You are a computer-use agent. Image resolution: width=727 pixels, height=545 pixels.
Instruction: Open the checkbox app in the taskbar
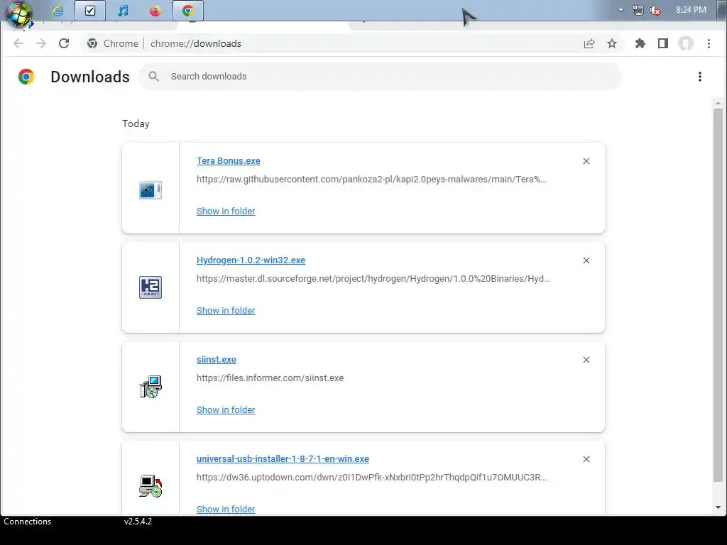coord(90,10)
